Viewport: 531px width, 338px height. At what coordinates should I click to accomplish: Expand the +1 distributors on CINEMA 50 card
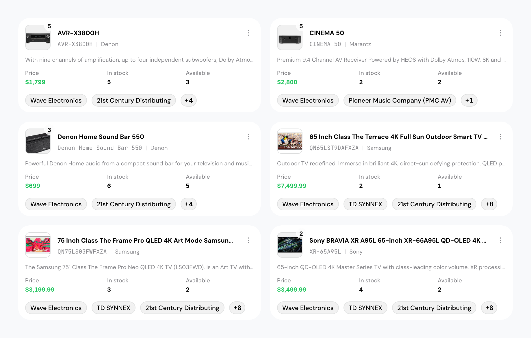pos(469,100)
